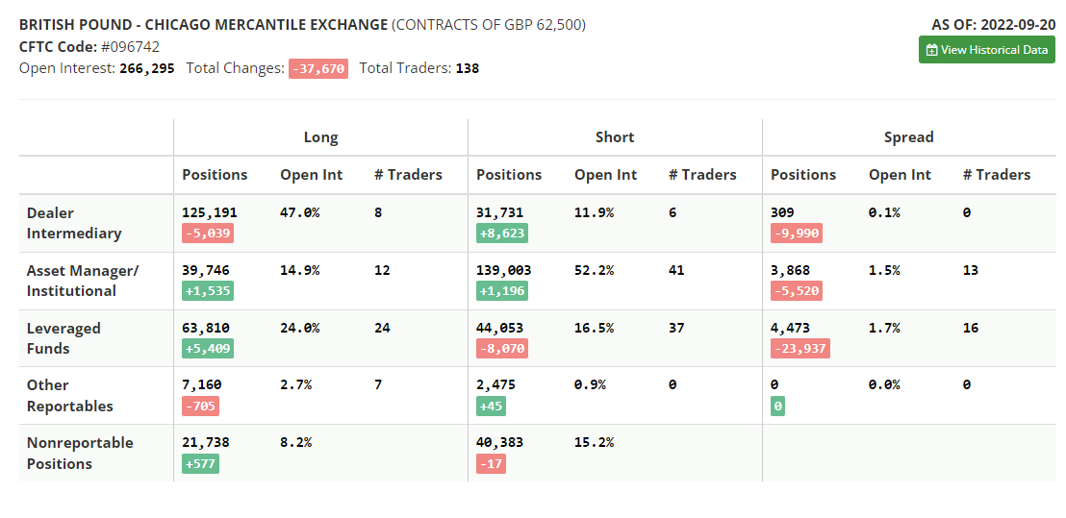Select the Leveraged Funds row label

pos(63,338)
